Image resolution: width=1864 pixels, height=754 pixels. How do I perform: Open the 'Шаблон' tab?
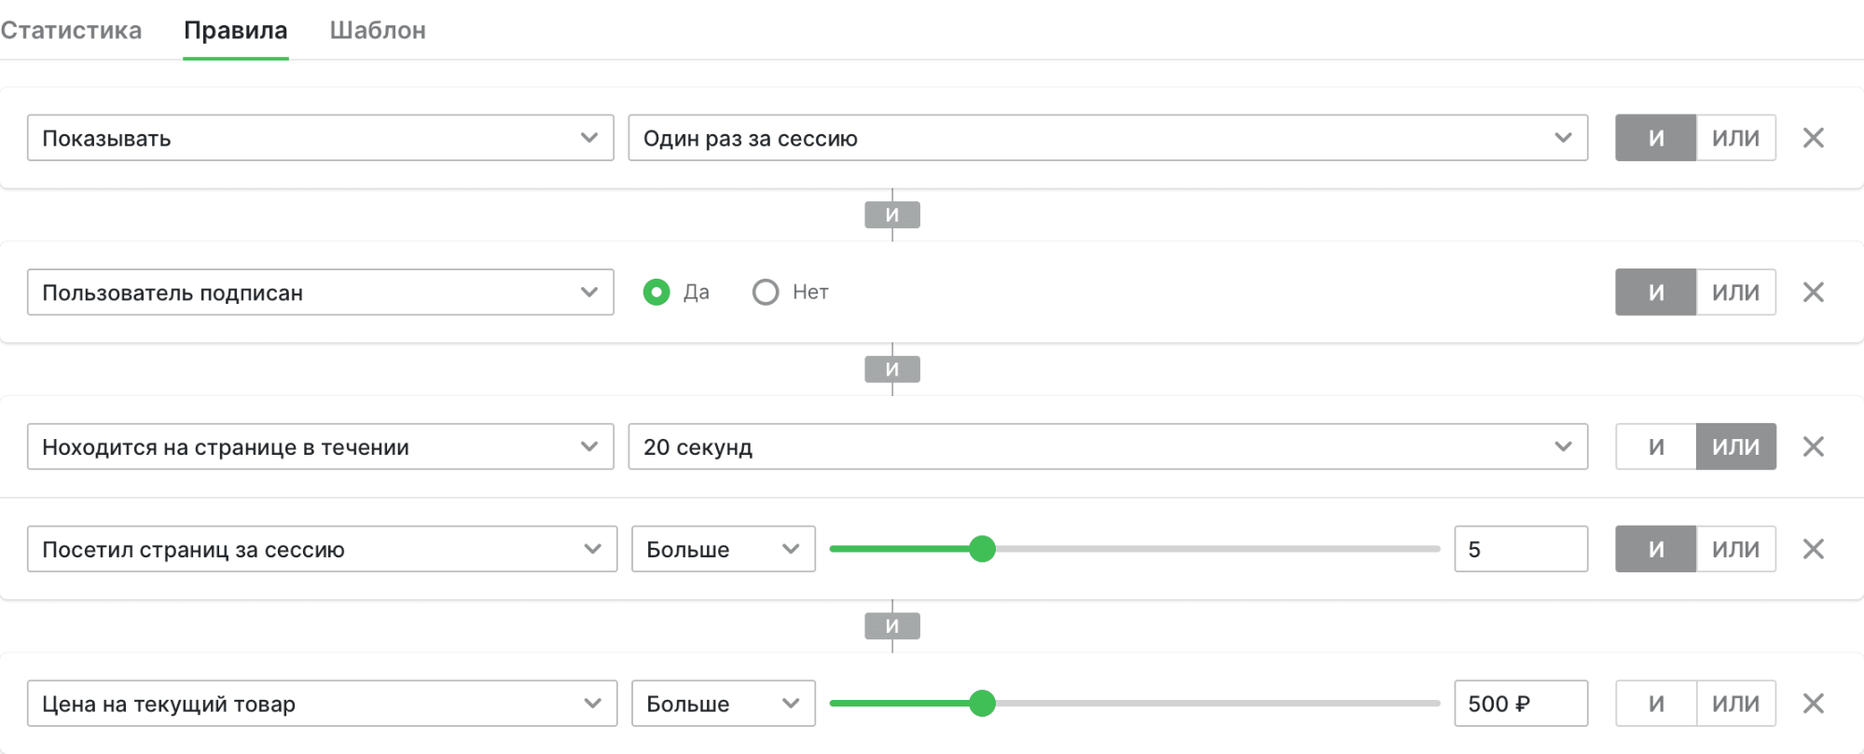click(x=378, y=31)
